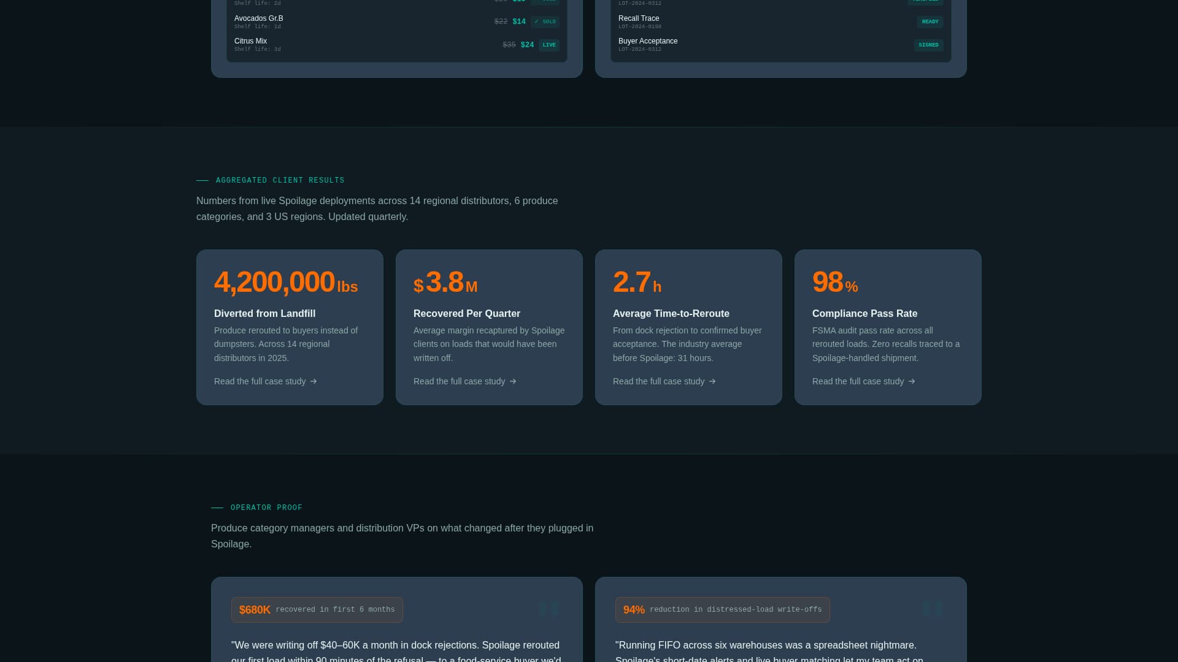Click the struck-through $35 price

509,45
